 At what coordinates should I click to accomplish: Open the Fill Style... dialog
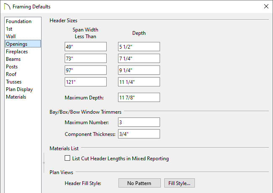point(179,183)
